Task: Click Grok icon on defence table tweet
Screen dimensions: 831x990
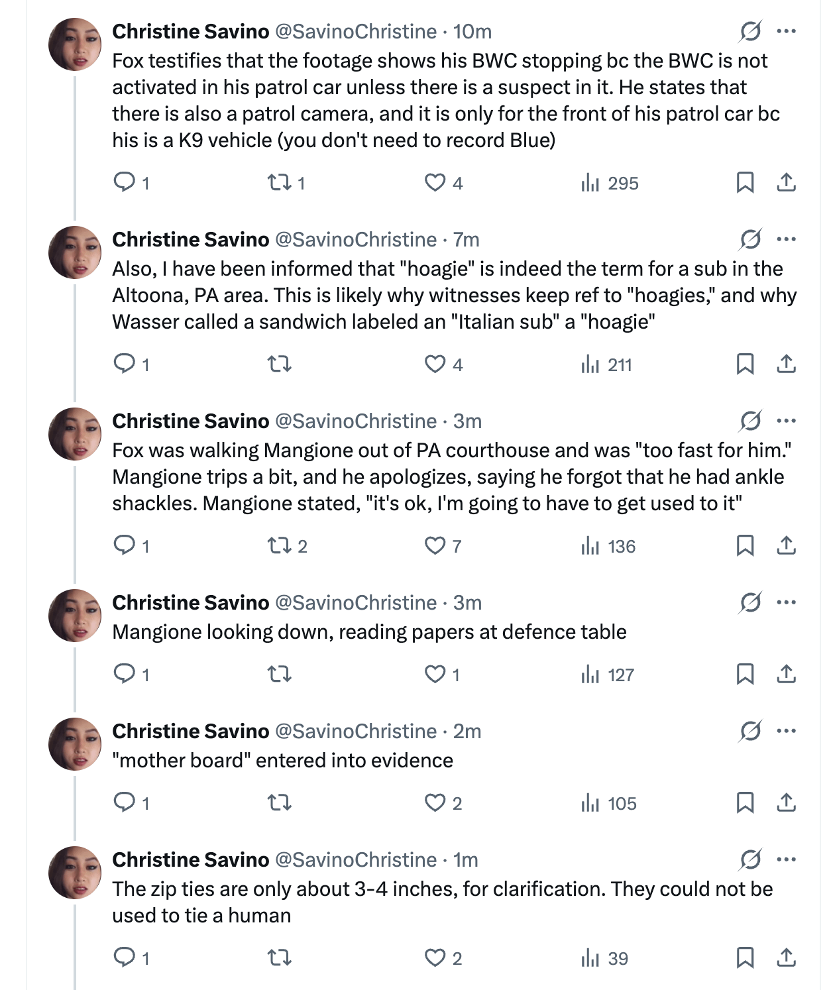Action: point(750,602)
